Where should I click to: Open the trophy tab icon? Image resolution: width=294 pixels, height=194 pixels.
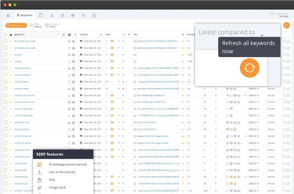(62, 15)
